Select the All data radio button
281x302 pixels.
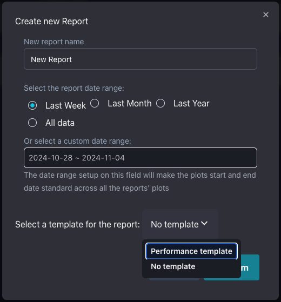point(32,123)
